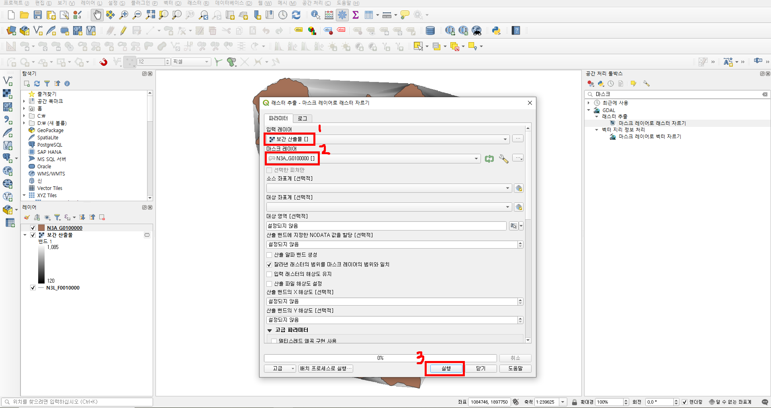Open the Python console icon
This screenshot has height=408, width=771.
[496, 31]
